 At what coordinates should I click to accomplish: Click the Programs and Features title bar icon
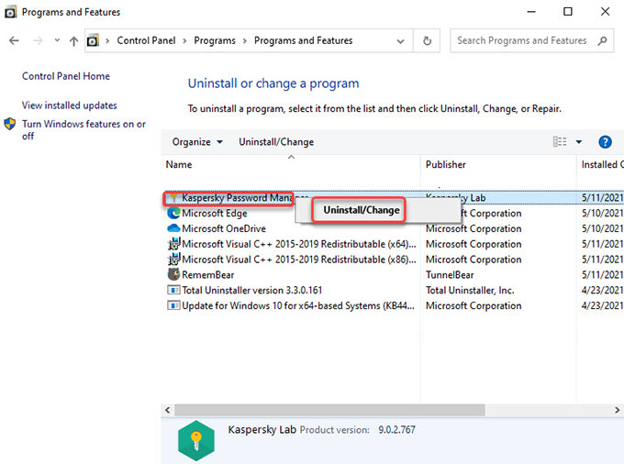pos(10,12)
